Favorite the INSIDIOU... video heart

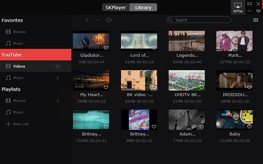249,87
